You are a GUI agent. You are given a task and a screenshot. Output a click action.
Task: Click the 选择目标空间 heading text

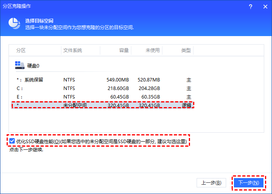pyautogui.click(x=39, y=21)
